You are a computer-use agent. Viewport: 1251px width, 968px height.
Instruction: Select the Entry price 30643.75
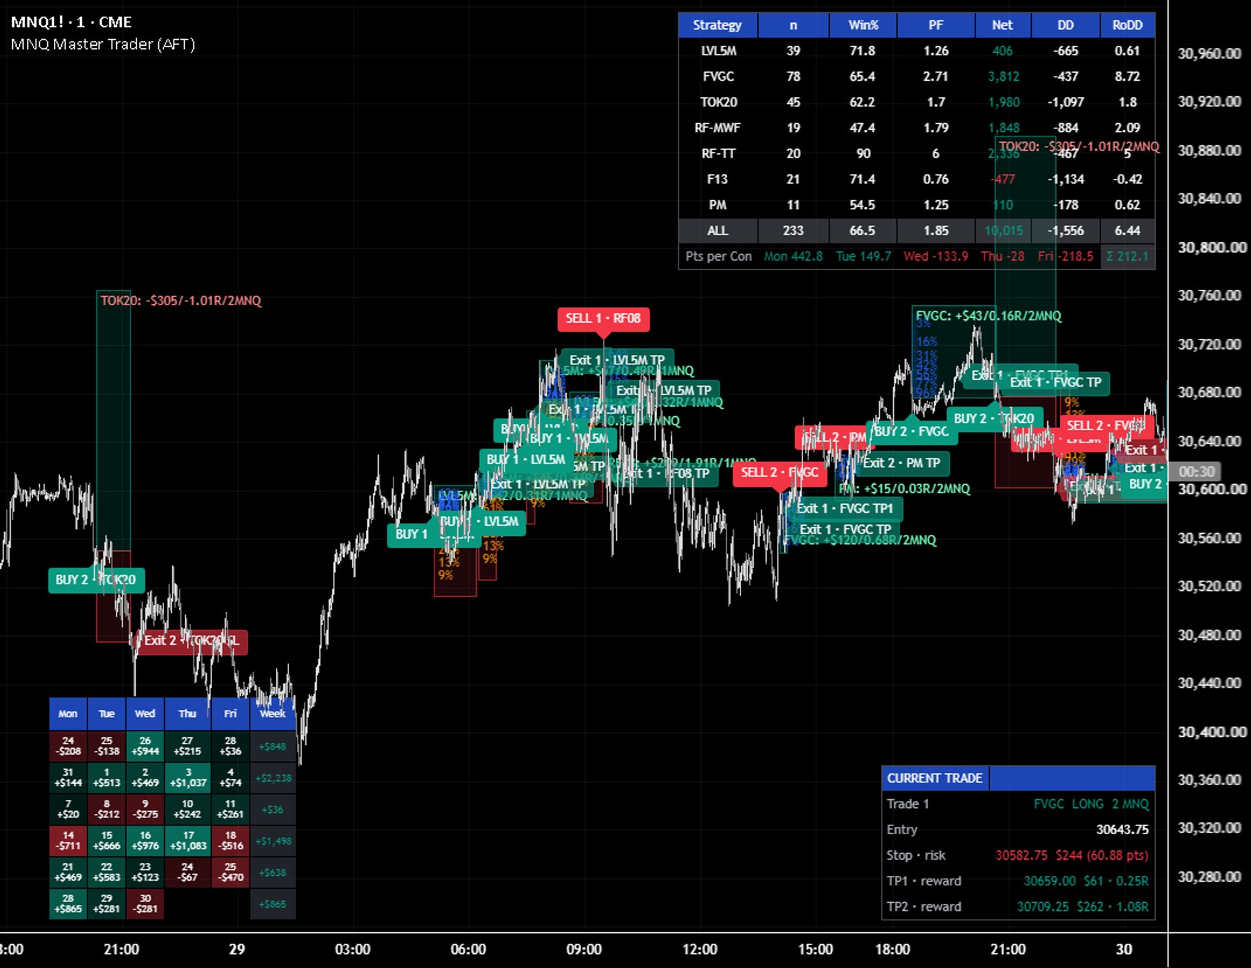point(1122,830)
